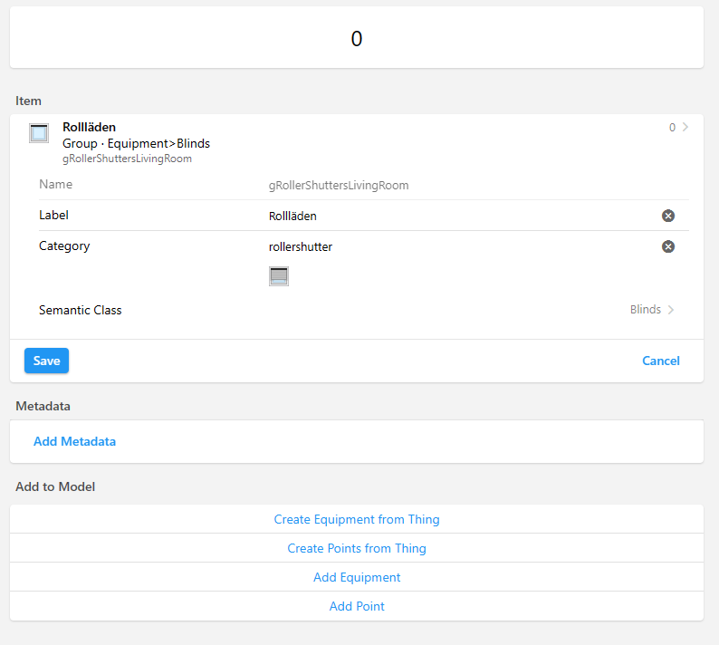Click the rollershutter category preview icon
The image size is (719, 645).
click(x=279, y=276)
